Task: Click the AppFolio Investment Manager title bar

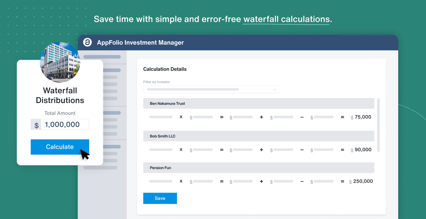Action: [140, 42]
